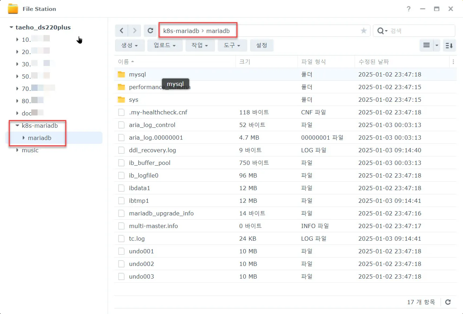Click the File Station logo icon
This screenshot has width=463, height=314.
click(x=13, y=9)
